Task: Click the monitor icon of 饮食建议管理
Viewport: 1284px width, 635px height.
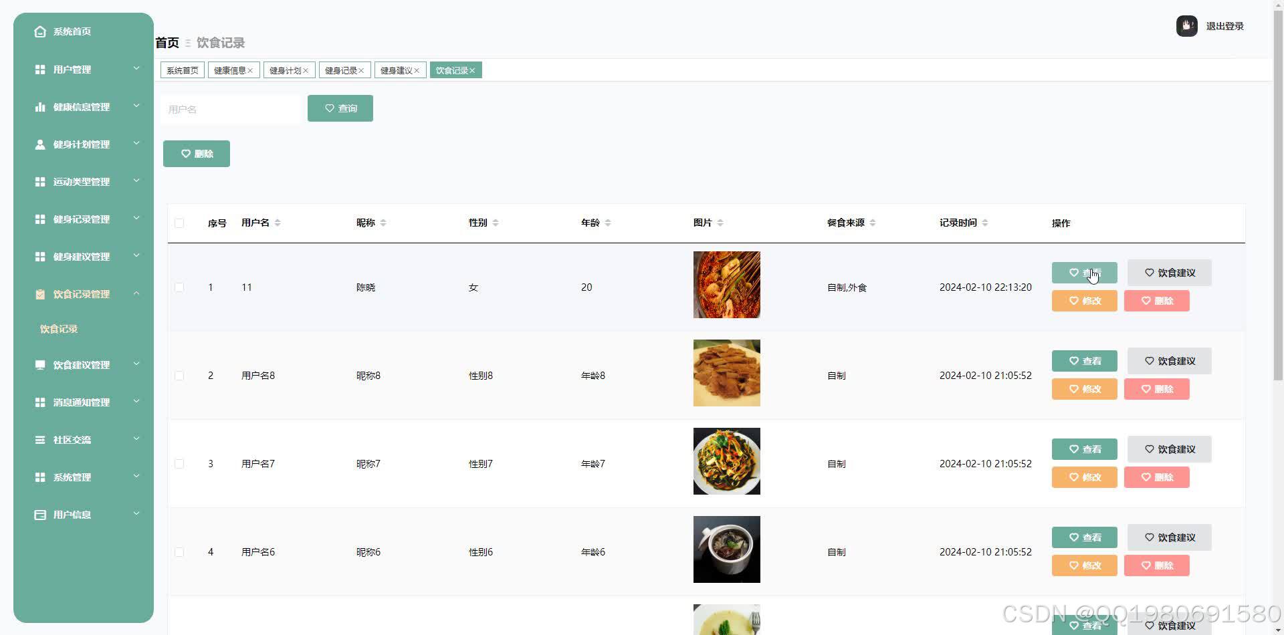Action: 40,365
